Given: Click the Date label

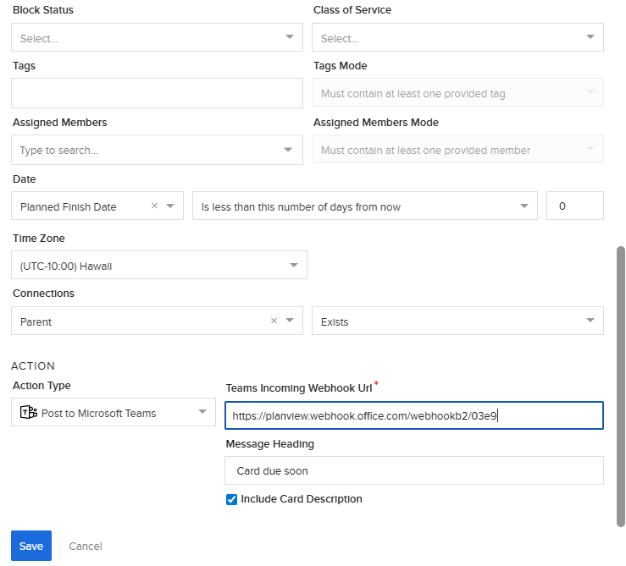Looking at the screenshot, I should 25,179.
